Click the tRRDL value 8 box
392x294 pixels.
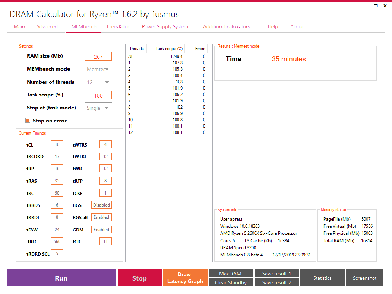click(x=57, y=217)
